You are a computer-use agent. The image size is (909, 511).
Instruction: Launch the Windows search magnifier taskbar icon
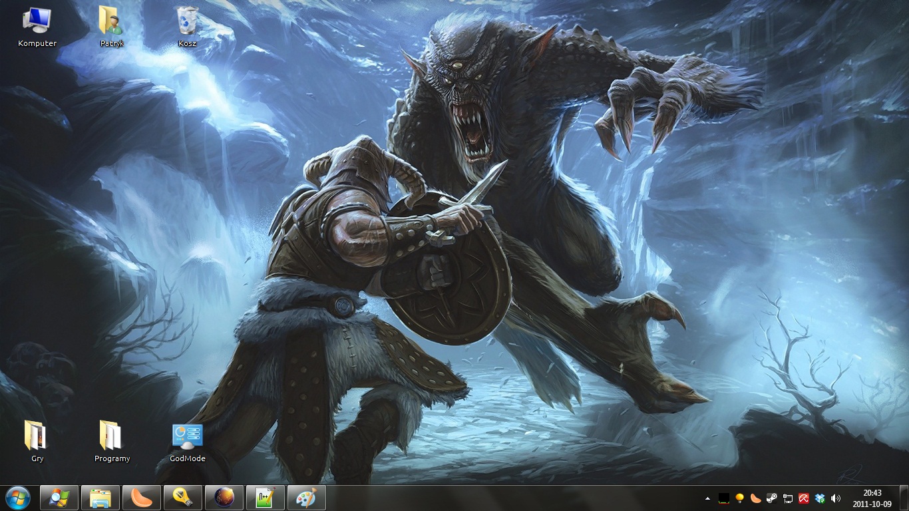[59, 498]
